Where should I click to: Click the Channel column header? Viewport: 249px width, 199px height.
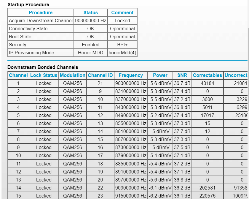[x=18, y=75]
